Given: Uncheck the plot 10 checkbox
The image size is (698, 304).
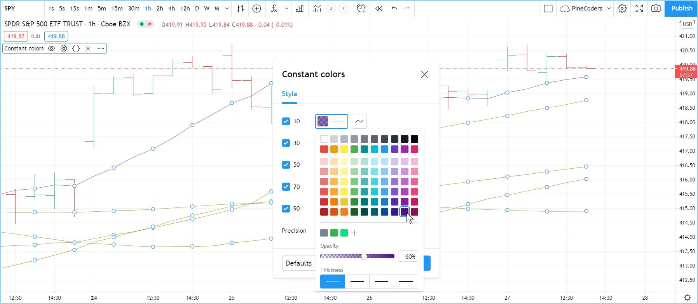Looking at the screenshot, I should click(x=286, y=121).
